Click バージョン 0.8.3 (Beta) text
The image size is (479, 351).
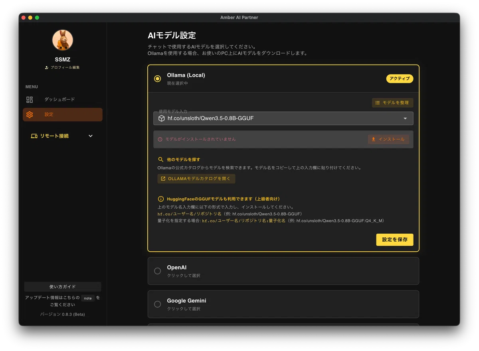tap(63, 314)
